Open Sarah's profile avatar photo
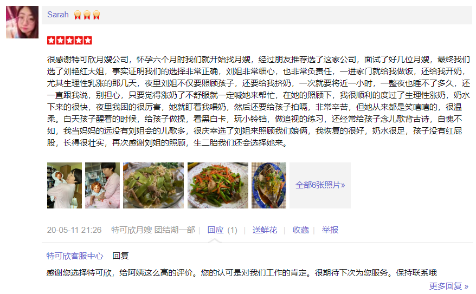 pyautogui.click(x=22, y=22)
